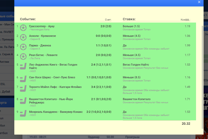The height and width of the screenshot is (139, 208).
Task: Click the Ставка column header
Action: (129, 19)
